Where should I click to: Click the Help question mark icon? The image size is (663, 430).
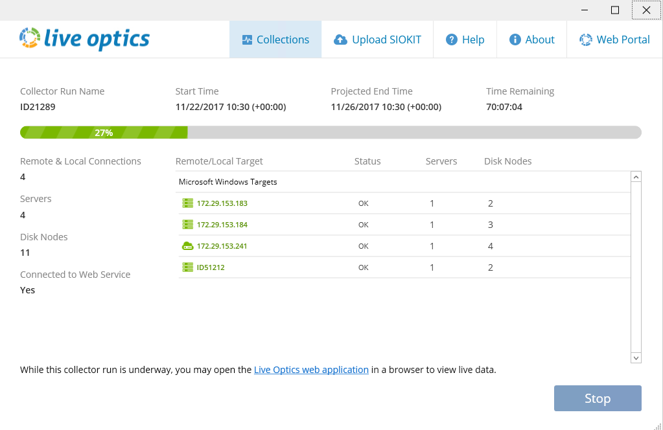(x=452, y=40)
